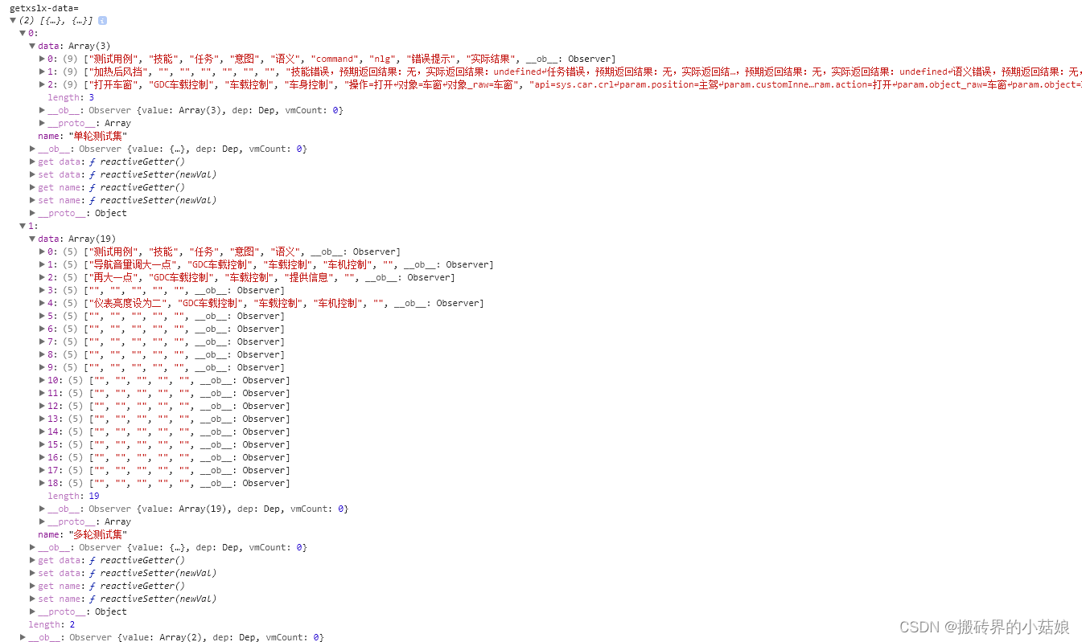
Task: Expand the row with "再大一点"
Action: [x=42, y=277]
